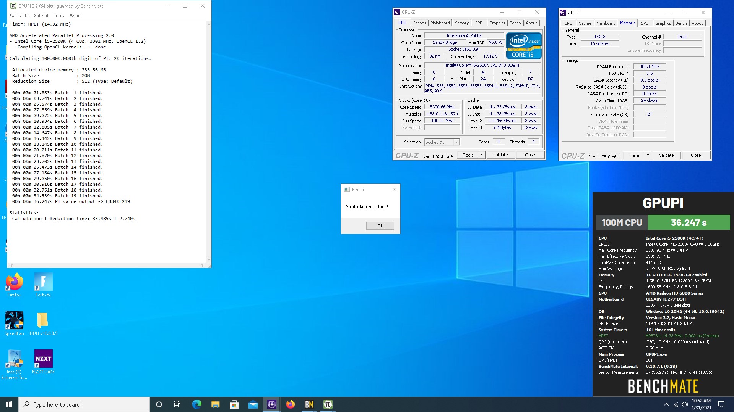Screen dimensions: 734x412
Task: Click Close button in right CPU-Z
Action: (696, 155)
